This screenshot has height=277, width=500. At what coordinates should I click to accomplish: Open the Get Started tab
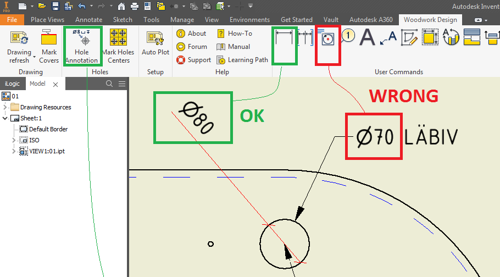tap(297, 20)
